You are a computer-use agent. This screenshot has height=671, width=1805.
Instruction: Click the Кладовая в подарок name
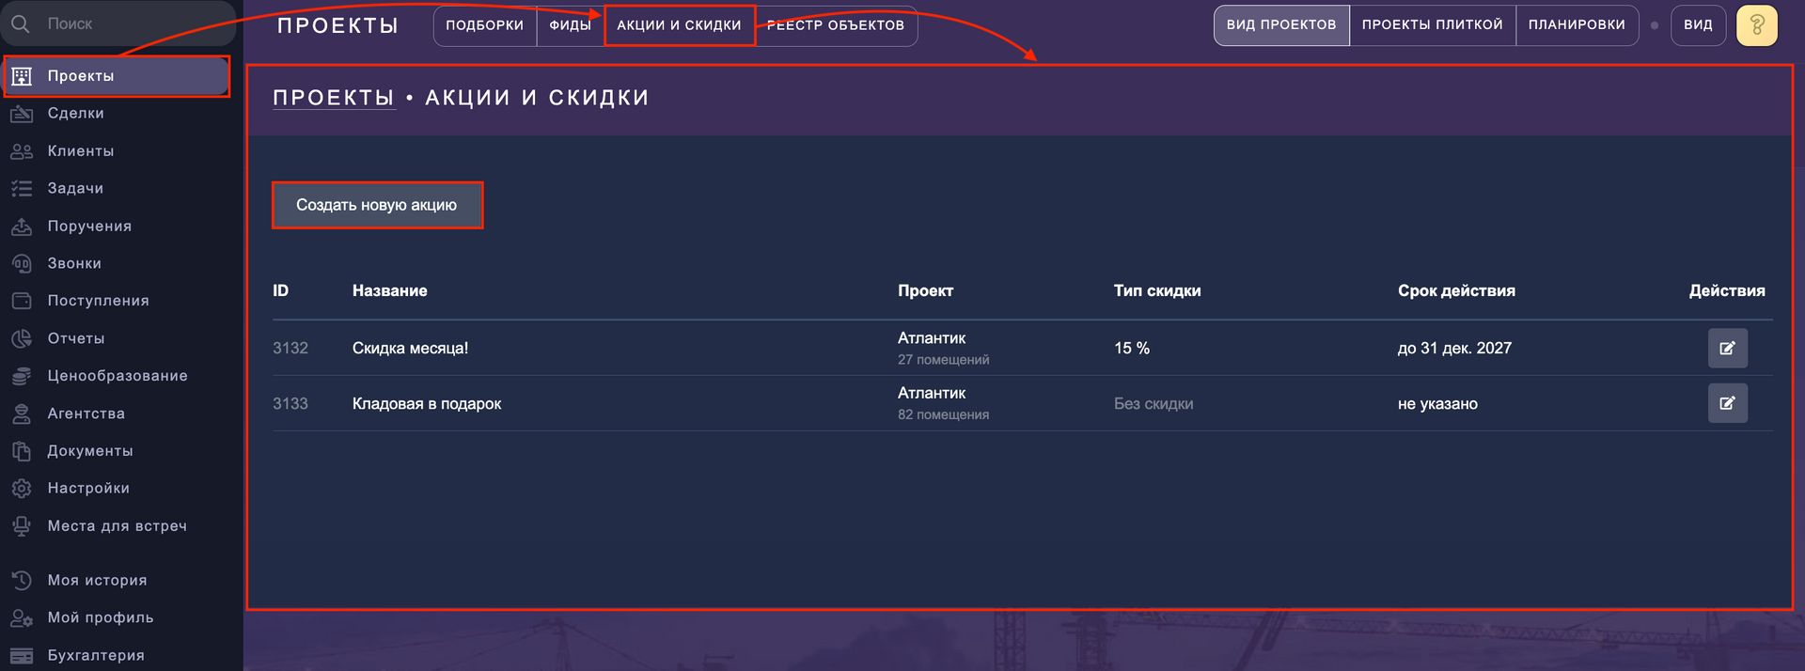point(427,403)
